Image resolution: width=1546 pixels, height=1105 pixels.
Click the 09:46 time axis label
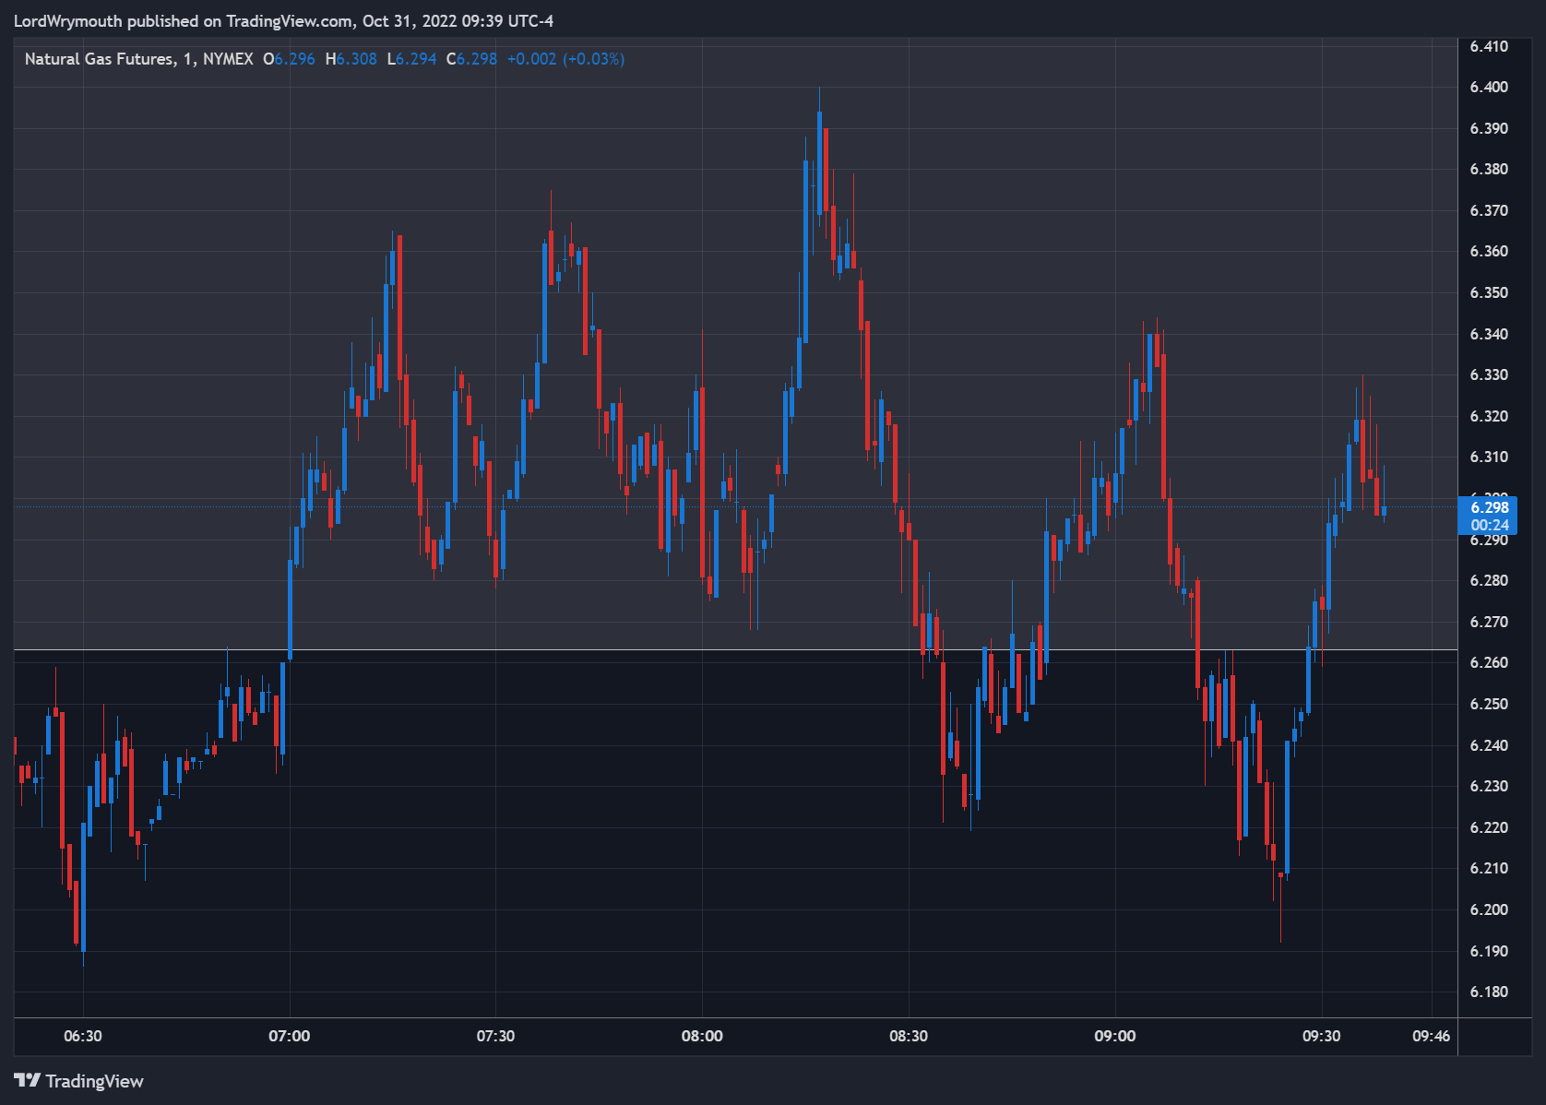(x=1431, y=1036)
